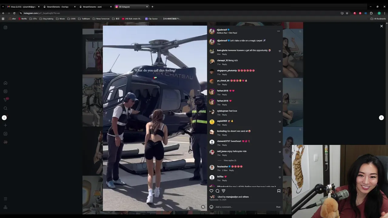
Task: Open Chrome three-dot menu
Action: 384,13
